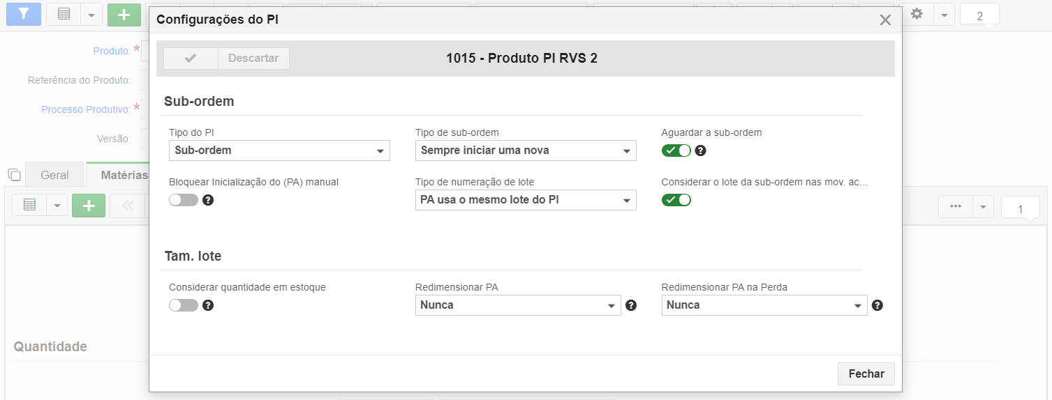Disable the Aguardar a sub-ordem toggle

(676, 151)
